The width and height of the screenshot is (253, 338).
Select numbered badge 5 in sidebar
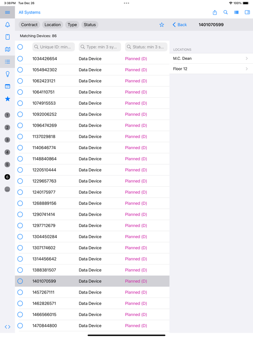7,165
